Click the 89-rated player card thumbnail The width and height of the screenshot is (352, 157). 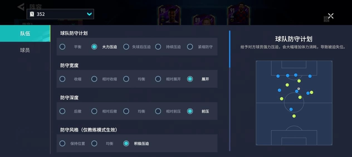pyautogui.click(x=204, y=20)
